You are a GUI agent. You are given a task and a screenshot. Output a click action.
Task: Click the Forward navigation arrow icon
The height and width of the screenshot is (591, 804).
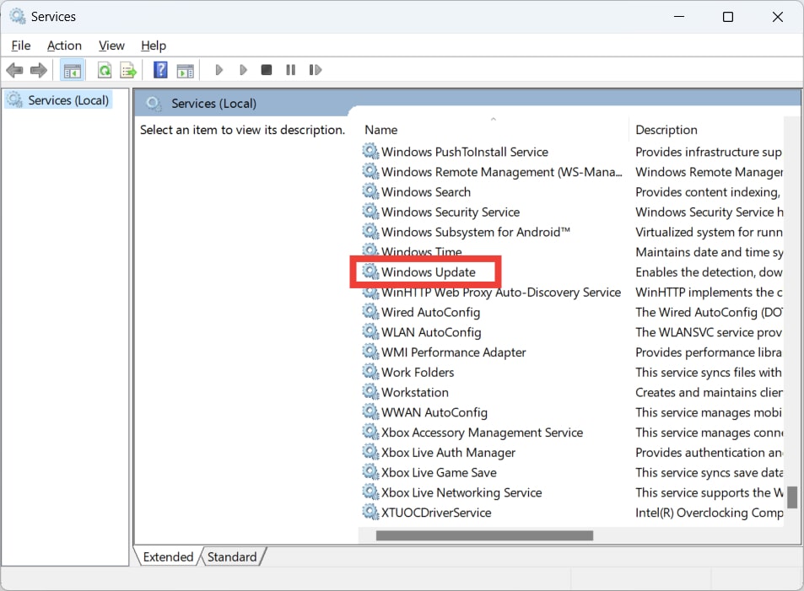pyautogui.click(x=39, y=70)
